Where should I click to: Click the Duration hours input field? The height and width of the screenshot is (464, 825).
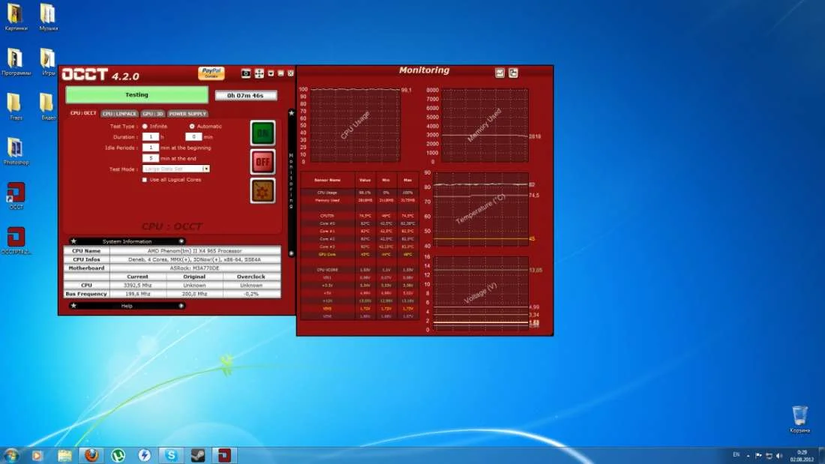pos(151,136)
